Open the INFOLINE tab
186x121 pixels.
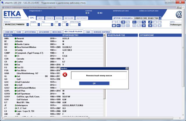[69, 18]
